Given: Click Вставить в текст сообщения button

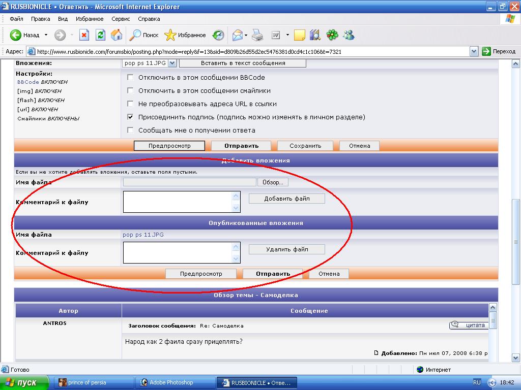Looking at the screenshot, I should (x=243, y=63).
